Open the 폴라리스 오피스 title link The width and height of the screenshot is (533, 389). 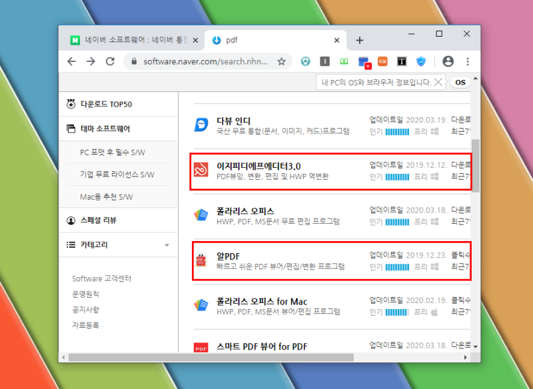(x=245, y=211)
